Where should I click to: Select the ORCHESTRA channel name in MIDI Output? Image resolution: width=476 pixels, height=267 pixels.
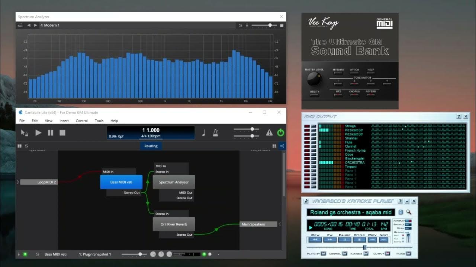[355, 162]
